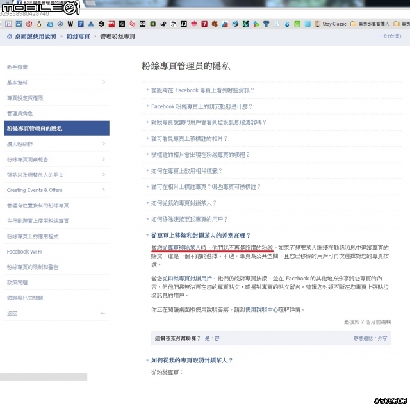Click the 桌面版使用說明 breadcrumb link
This screenshot has width=410, height=406.
tap(35, 37)
